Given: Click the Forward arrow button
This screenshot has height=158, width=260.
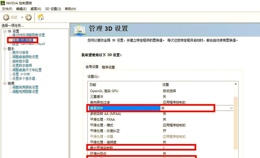Looking at the screenshot, I should 29,17.
